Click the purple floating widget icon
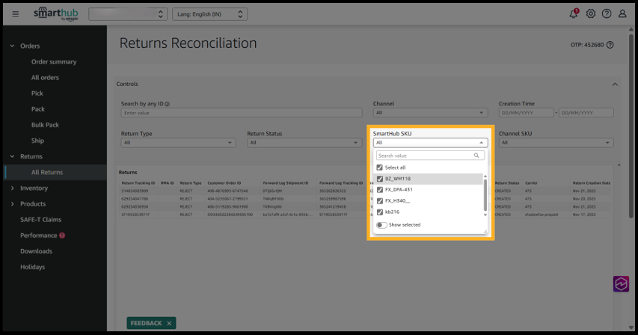The width and height of the screenshot is (638, 335). point(622,284)
